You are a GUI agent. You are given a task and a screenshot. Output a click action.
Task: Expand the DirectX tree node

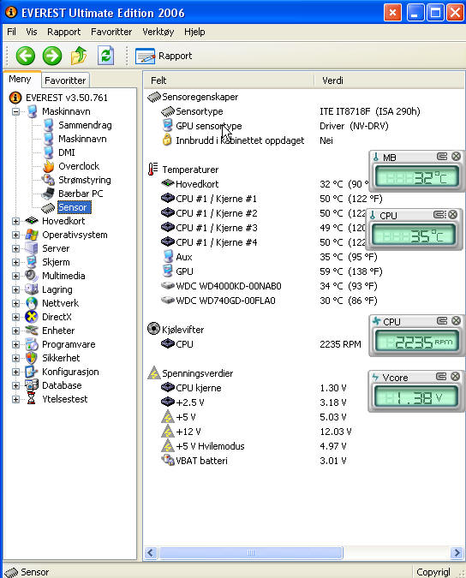click(16, 317)
